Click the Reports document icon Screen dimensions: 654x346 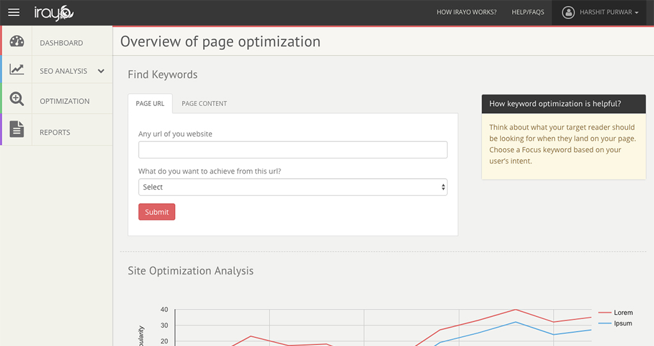pos(17,129)
